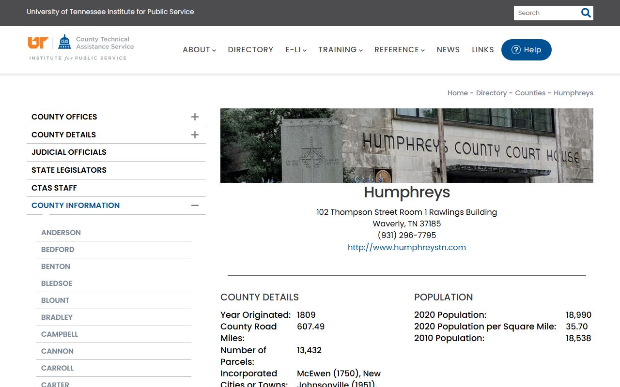Click the Counties breadcrumb link
620x387 pixels.
tap(530, 93)
